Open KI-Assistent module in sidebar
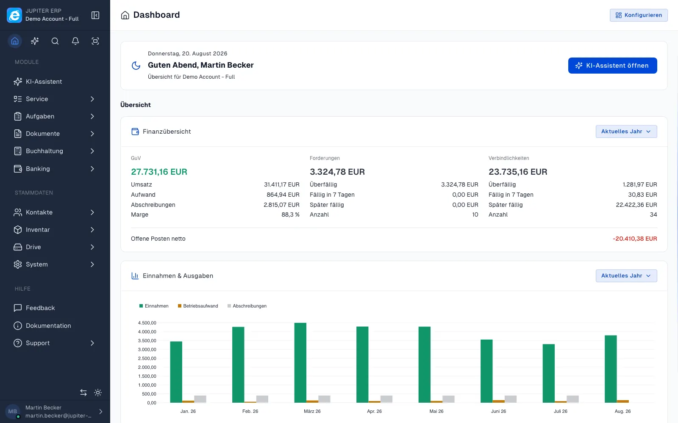The height and width of the screenshot is (423, 678). (x=55, y=82)
